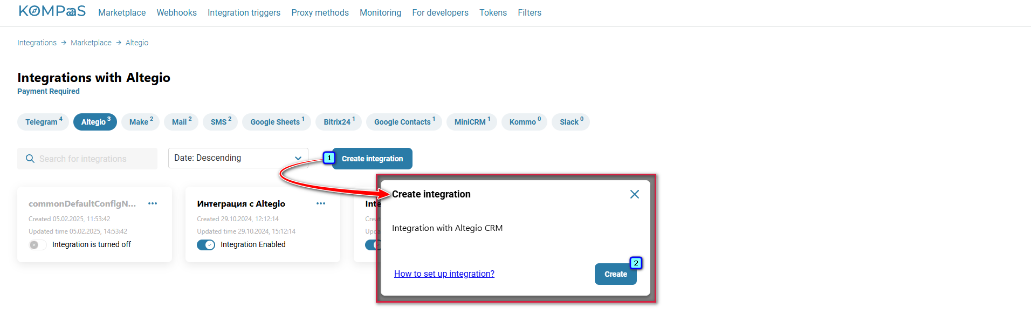1031x321 pixels.
Task: Click the Integration Enabled label
Action: click(253, 244)
